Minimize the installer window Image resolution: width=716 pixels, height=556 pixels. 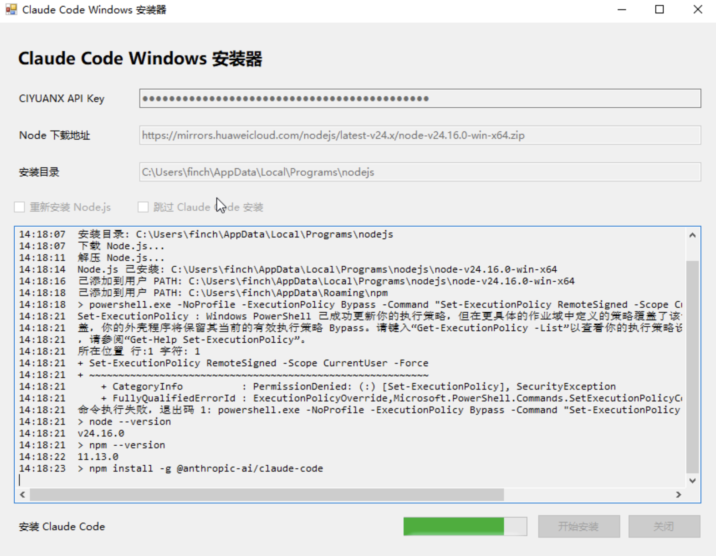point(622,9)
